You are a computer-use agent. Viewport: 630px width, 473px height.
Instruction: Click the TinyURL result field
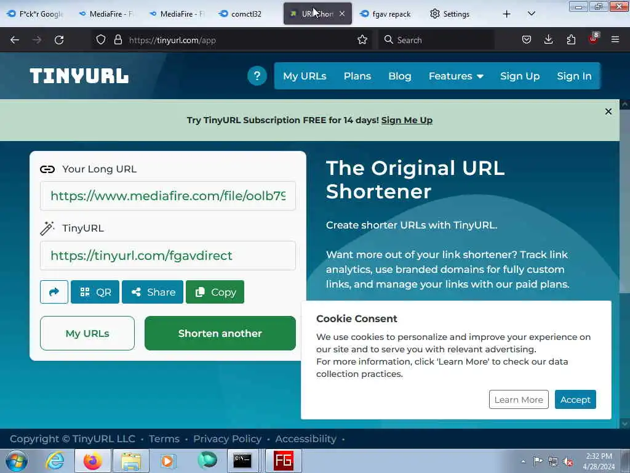point(168,256)
